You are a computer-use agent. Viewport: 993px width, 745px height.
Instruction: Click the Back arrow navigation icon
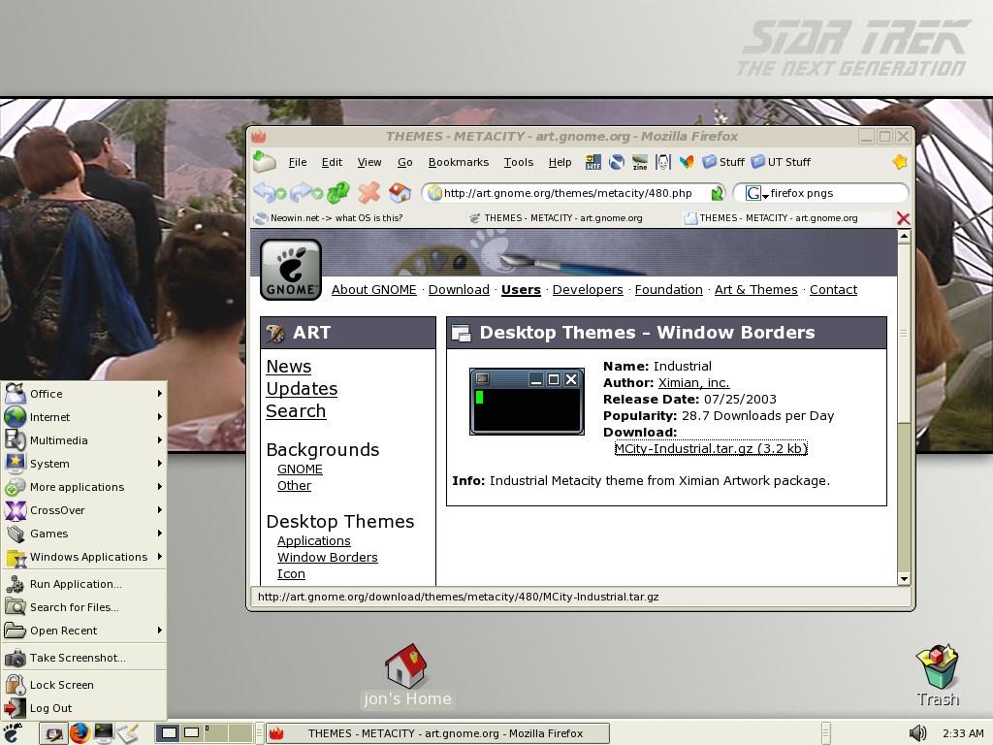(x=264, y=193)
